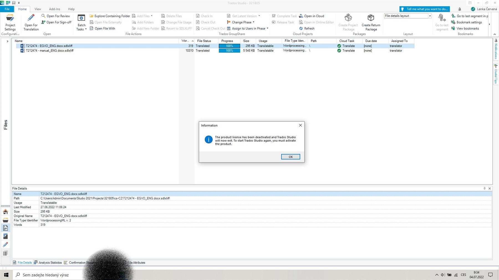Switch to the View ribbon tab

coord(37,9)
